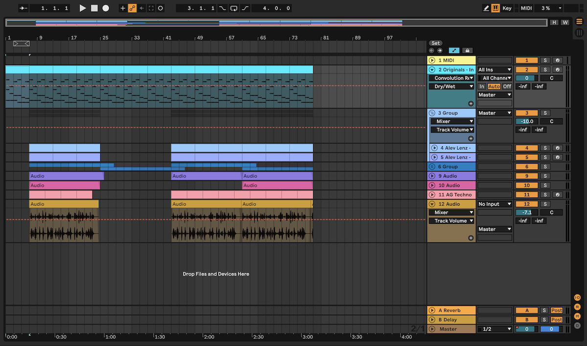Open the Convolution Reverb device chooser
The image size is (587, 346).
click(x=452, y=78)
